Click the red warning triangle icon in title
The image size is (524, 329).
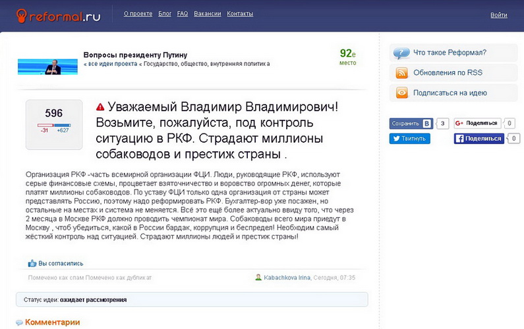coord(100,107)
